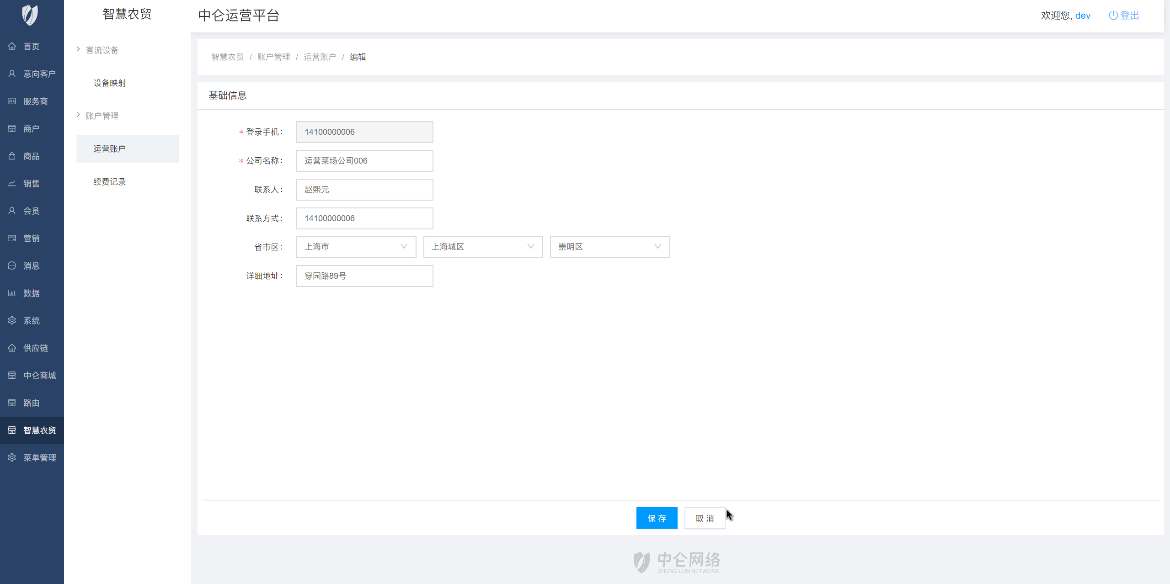Open the 续费记录 submenu item
The height and width of the screenshot is (584, 1170).
(x=110, y=181)
